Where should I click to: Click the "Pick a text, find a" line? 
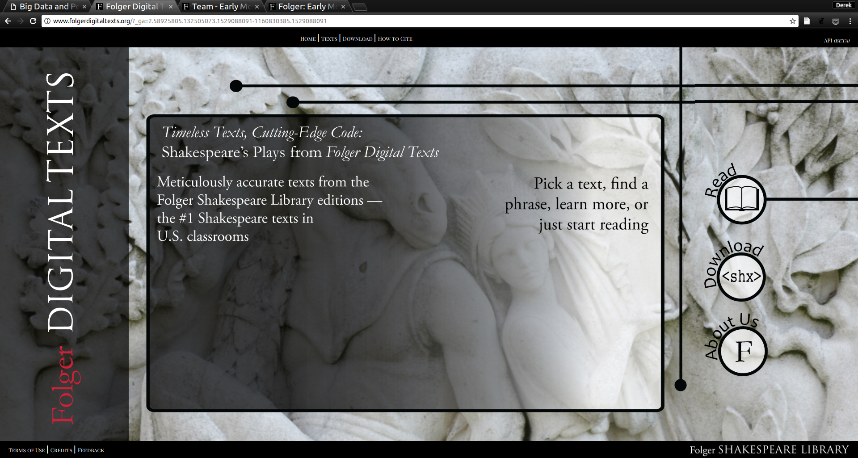tap(591, 184)
